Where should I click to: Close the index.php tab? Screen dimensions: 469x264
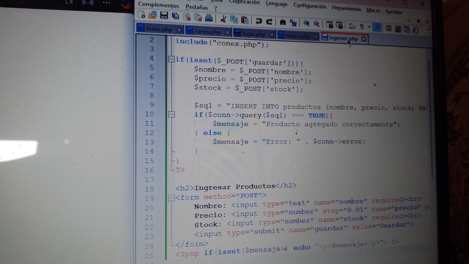click(x=179, y=30)
